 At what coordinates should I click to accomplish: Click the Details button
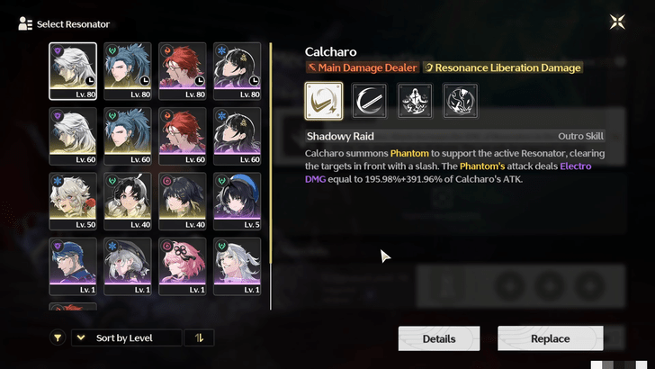tap(439, 338)
